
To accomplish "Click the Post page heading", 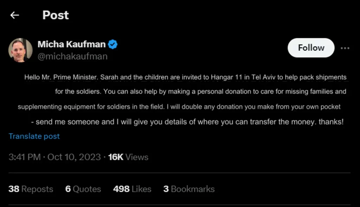I will point(56,15).
